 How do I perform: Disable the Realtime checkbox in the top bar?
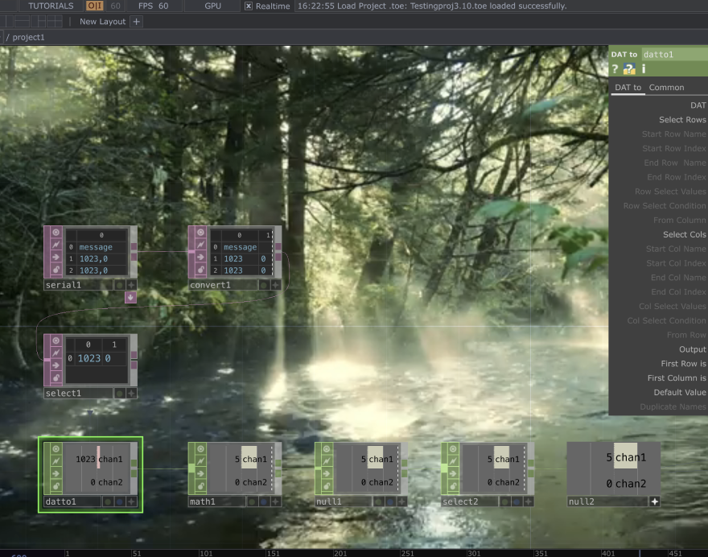[x=247, y=7]
